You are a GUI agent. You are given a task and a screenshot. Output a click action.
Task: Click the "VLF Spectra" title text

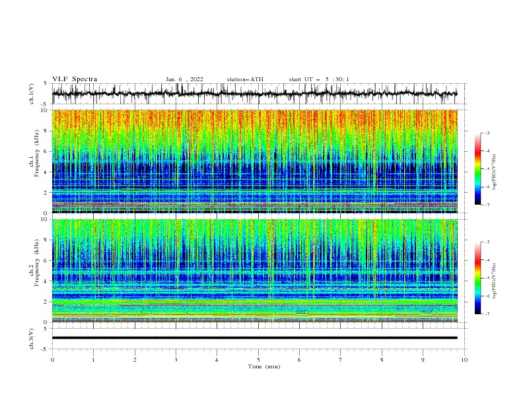click(75, 79)
